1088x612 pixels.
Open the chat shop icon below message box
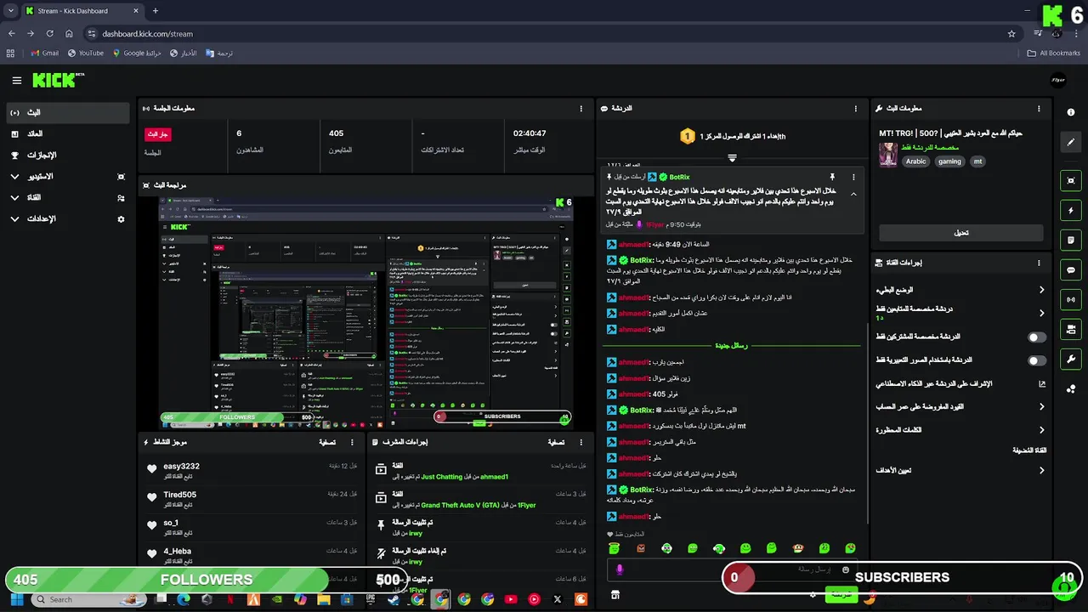(615, 595)
